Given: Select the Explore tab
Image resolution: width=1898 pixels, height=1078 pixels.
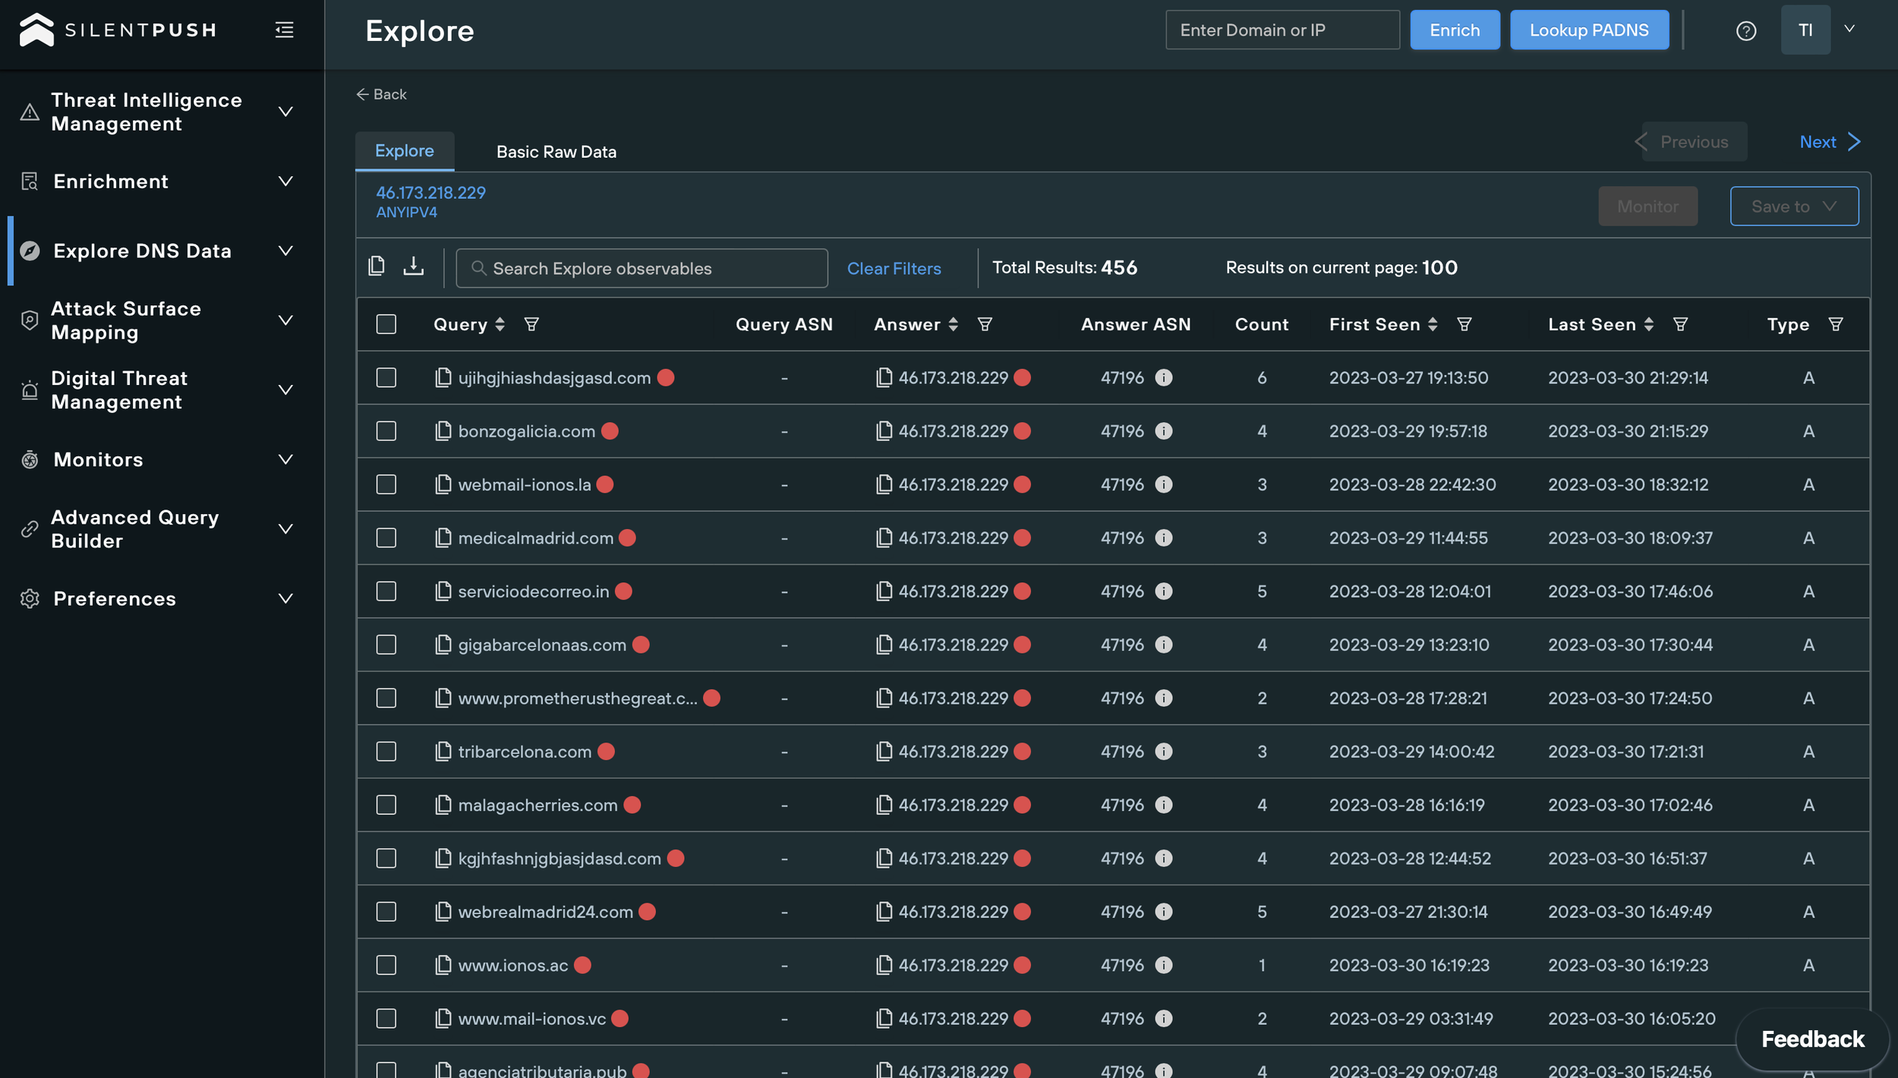Looking at the screenshot, I should pos(405,150).
